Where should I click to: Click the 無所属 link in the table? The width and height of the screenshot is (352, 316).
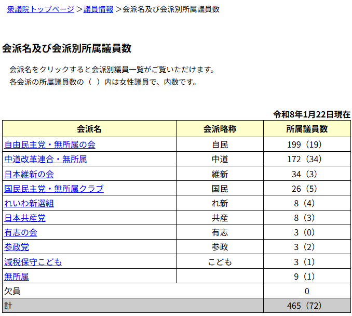17,276
